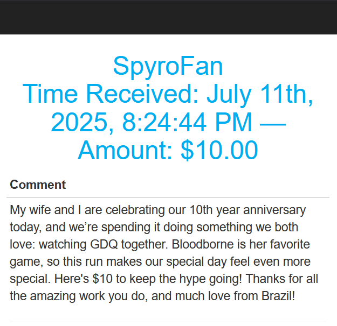Click the 8:24:44 PM timestamp
Viewport: 337px width, 326px height.
pyautogui.click(x=187, y=122)
